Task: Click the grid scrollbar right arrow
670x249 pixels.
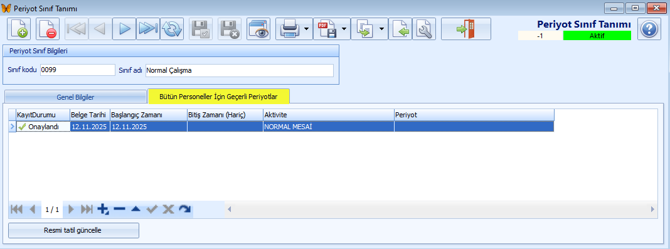Action: [652, 209]
